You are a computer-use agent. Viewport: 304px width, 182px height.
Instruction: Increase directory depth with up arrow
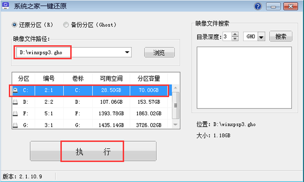pyautogui.click(x=235, y=34)
